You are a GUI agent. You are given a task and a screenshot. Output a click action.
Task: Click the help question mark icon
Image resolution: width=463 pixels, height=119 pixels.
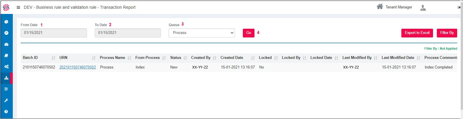6,111
